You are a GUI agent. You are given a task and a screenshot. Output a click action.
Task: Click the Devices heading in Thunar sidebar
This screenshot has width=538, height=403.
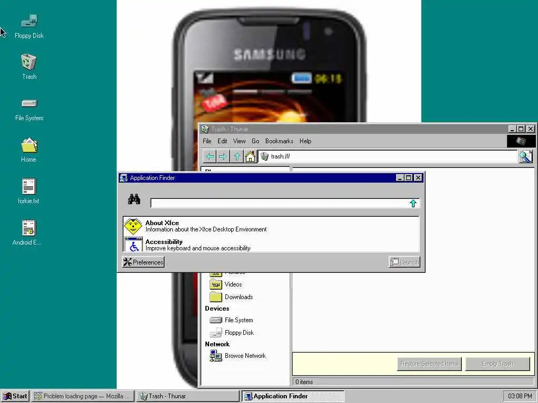[217, 309]
